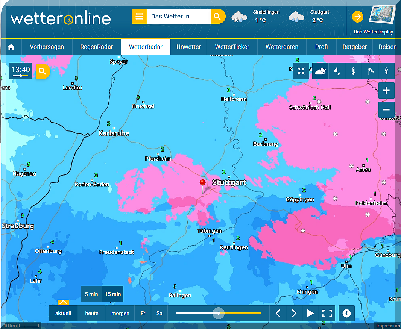Open the 13:40 time selector
The height and width of the screenshot is (329, 401).
(21, 70)
